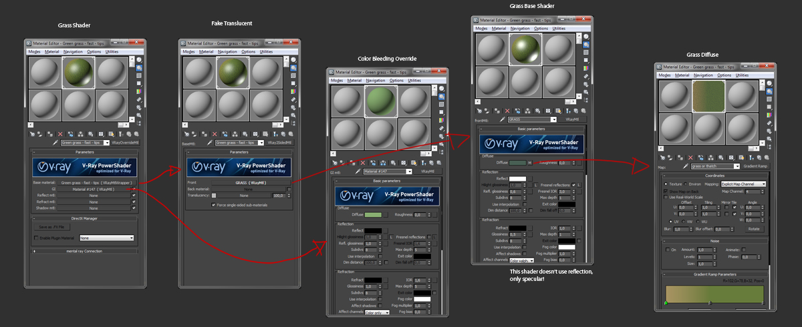Open Material menu in Fake Translucent window
The height and width of the screenshot is (327, 802).
(207, 51)
